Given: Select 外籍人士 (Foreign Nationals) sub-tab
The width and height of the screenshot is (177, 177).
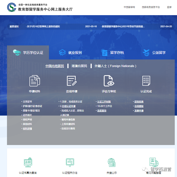Looking at the screenshot, I should pos(115,66).
